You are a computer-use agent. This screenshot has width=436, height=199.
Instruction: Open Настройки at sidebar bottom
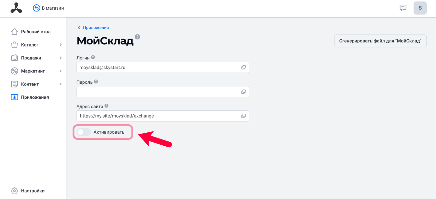tap(33, 191)
